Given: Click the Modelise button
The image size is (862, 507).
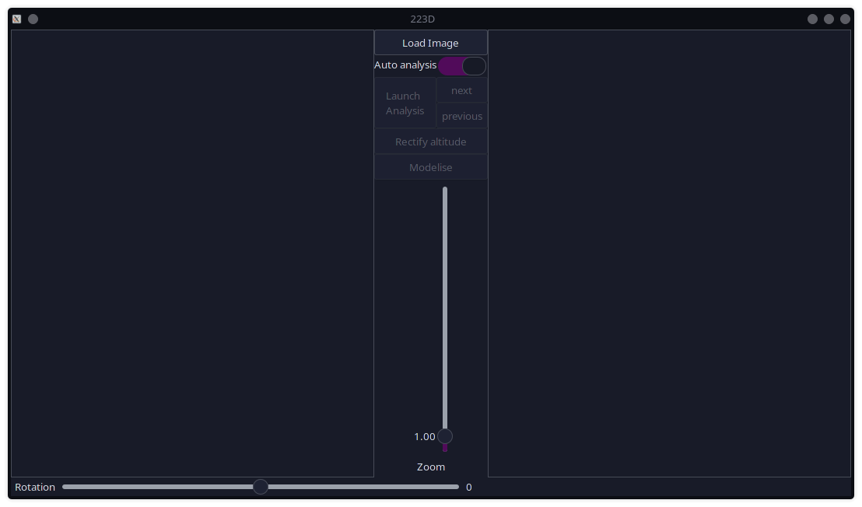Looking at the screenshot, I should click(430, 167).
